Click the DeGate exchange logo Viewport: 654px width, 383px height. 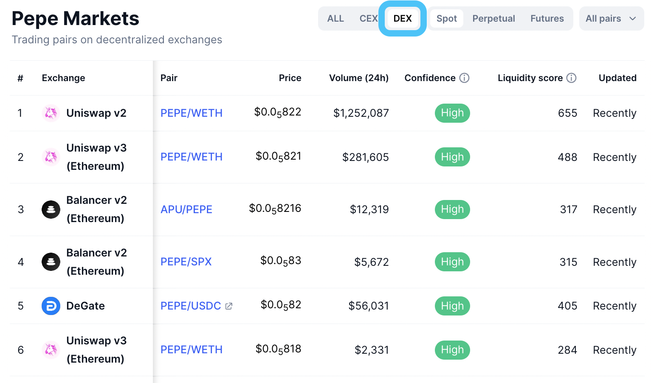(51, 306)
